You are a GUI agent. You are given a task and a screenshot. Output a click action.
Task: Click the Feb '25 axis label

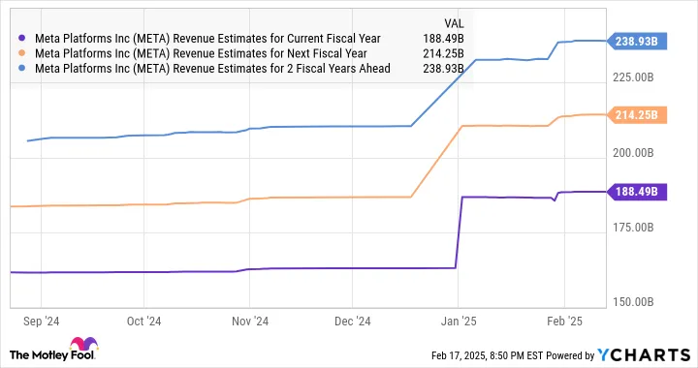(x=564, y=322)
